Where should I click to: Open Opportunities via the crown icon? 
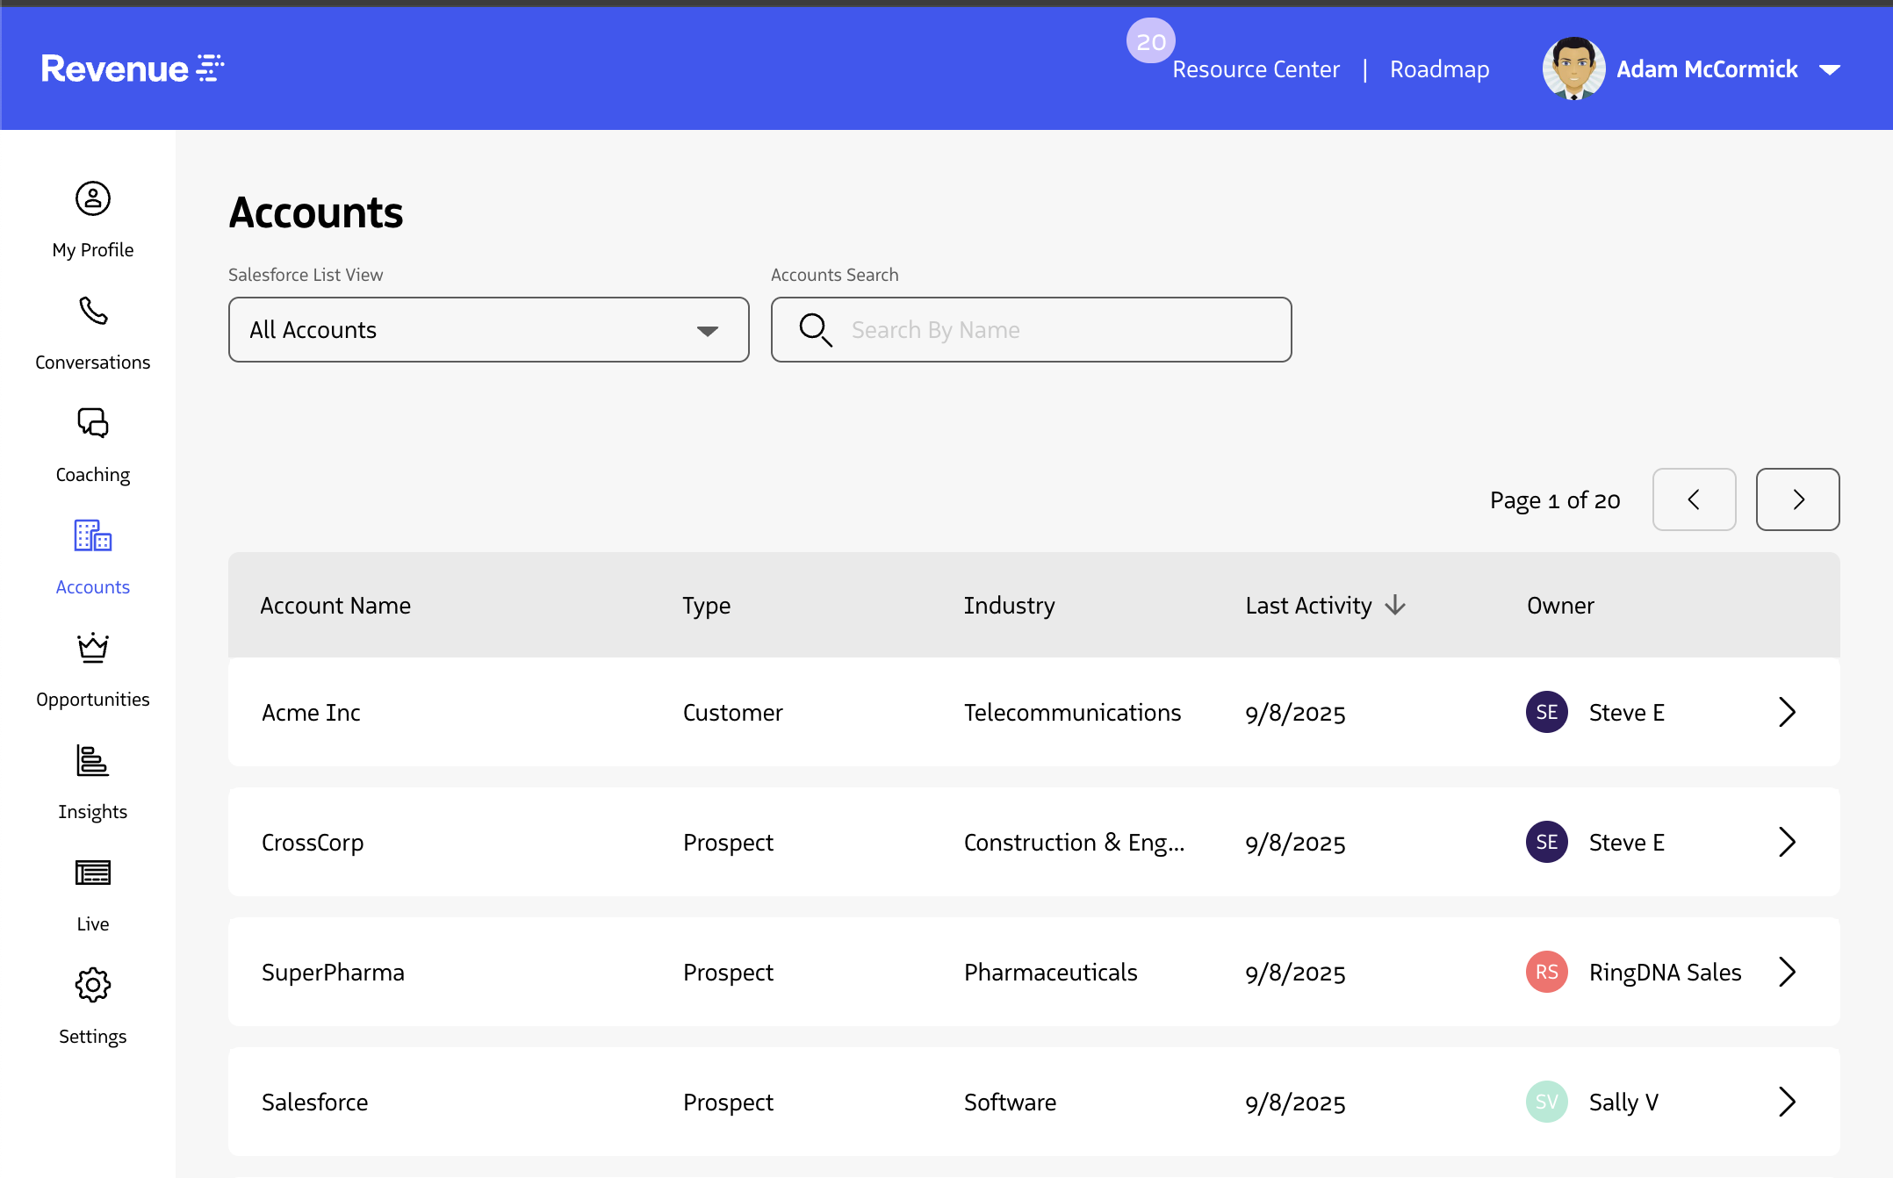click(x=92, y=648)
